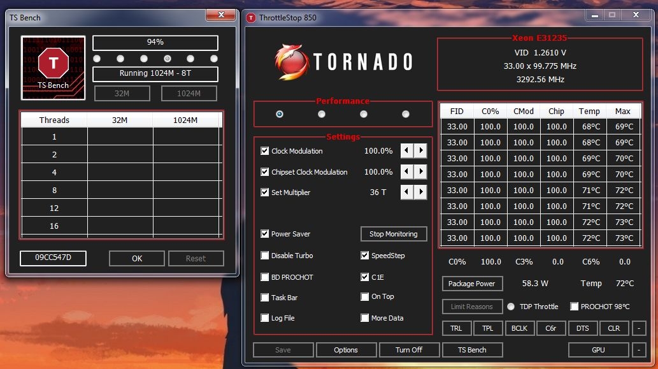The image size is (658, 369).
Task: Click the Save button
Action: [x=283, y=350]
